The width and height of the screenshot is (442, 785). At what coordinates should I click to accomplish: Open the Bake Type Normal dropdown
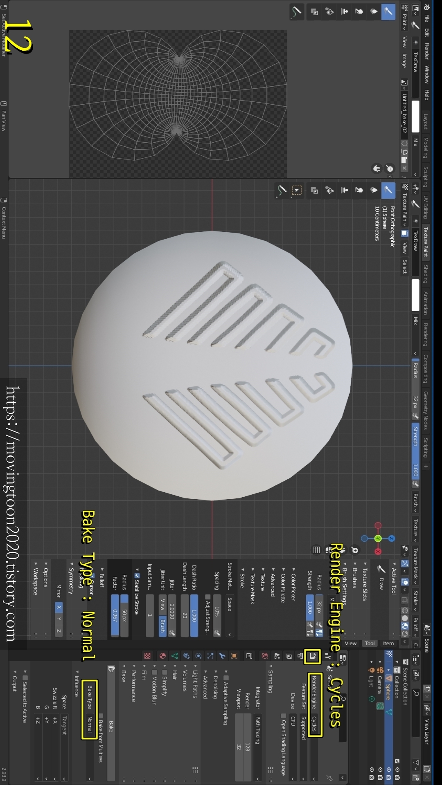pos(90,748)
